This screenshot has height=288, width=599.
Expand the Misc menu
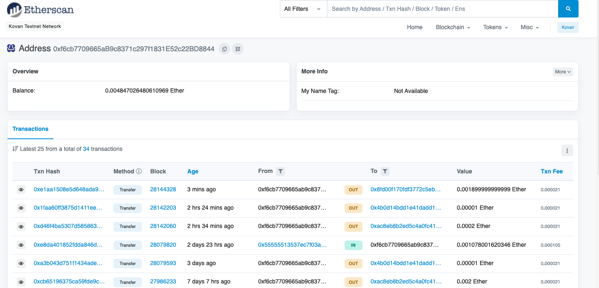tap(530, 27)
